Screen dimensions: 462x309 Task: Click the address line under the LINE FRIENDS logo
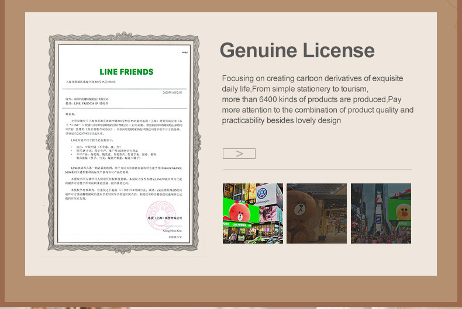coord(91,82)
